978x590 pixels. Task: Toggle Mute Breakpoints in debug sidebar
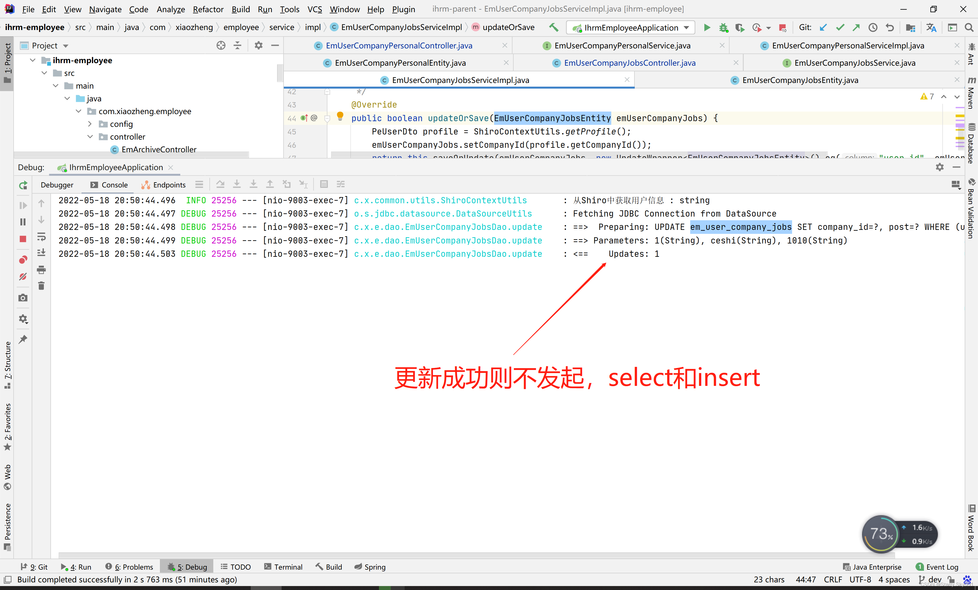[x=23, y=276]
